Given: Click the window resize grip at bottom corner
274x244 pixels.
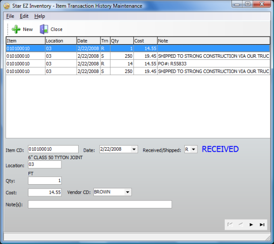Looking at the screenshot, I should [x=268, y=238].
